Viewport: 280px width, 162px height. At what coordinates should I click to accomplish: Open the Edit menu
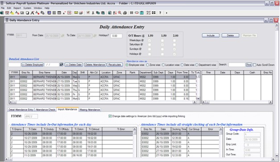9,8
